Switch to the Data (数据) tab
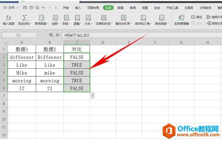 pyautogui.click(x=121, y=8)
